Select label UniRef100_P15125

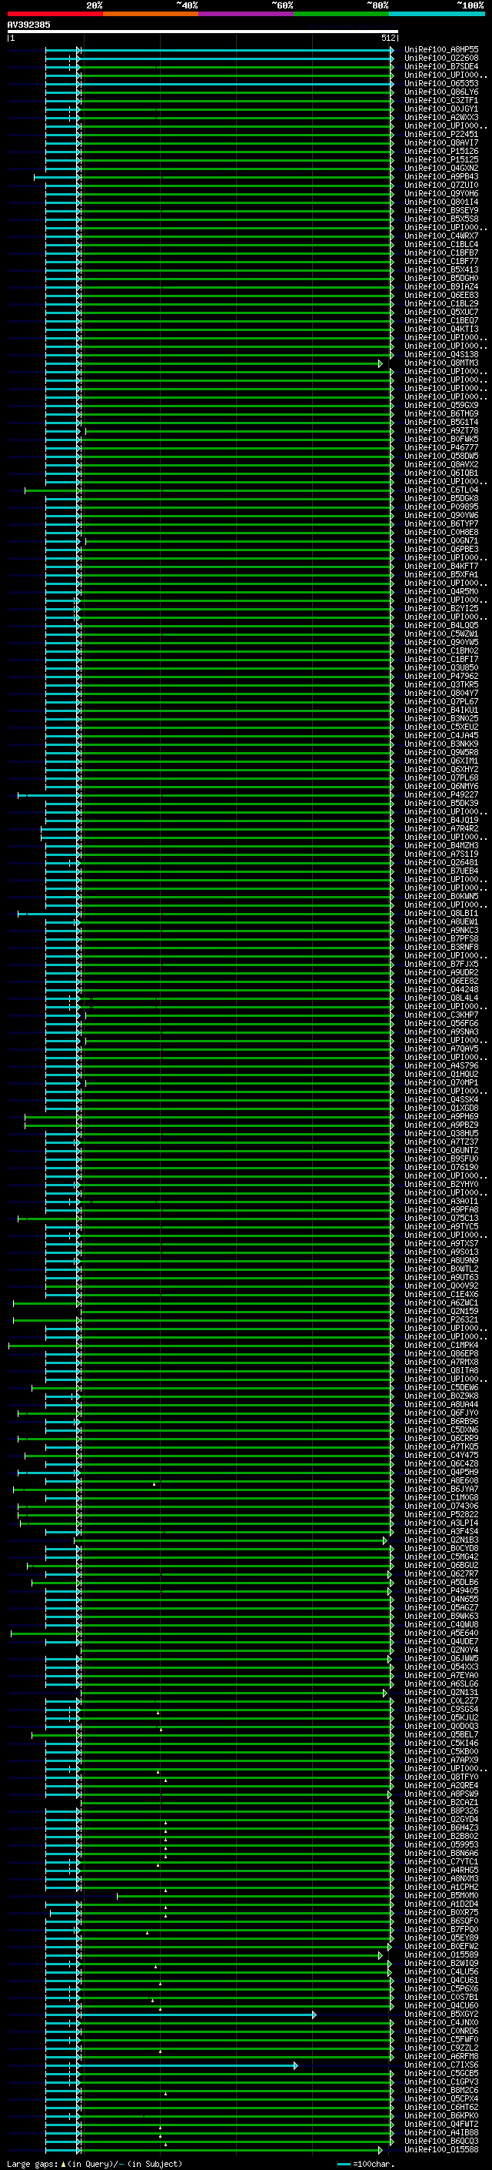click(440, 160)
